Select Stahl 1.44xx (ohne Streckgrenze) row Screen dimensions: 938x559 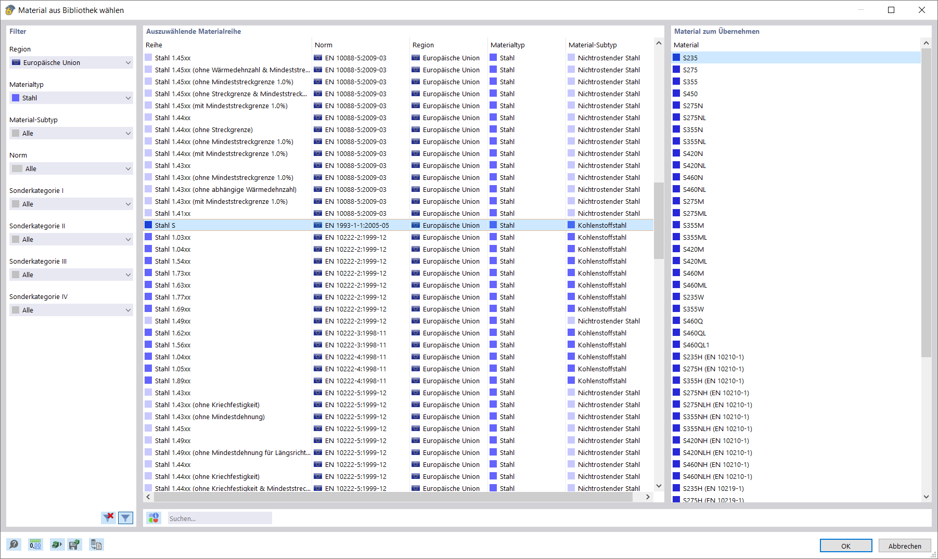pyautogui.click(x=398, y=129)
